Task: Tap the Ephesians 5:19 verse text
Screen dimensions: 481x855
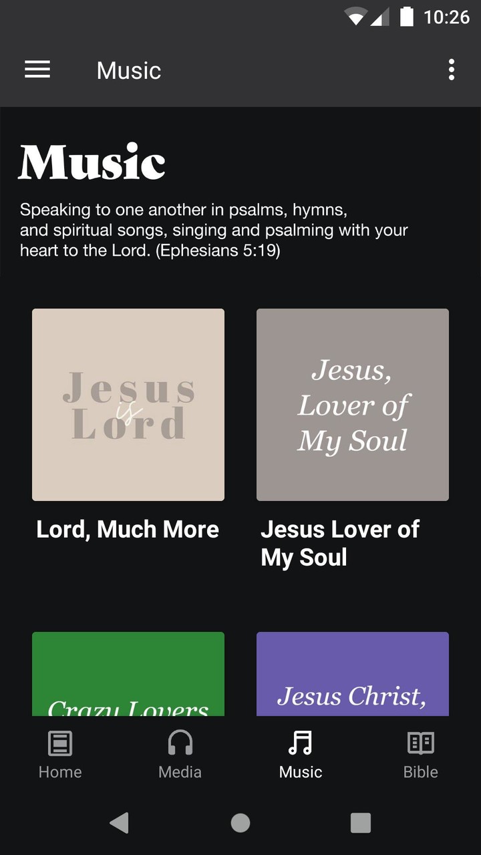Action: tap(214, 230)
